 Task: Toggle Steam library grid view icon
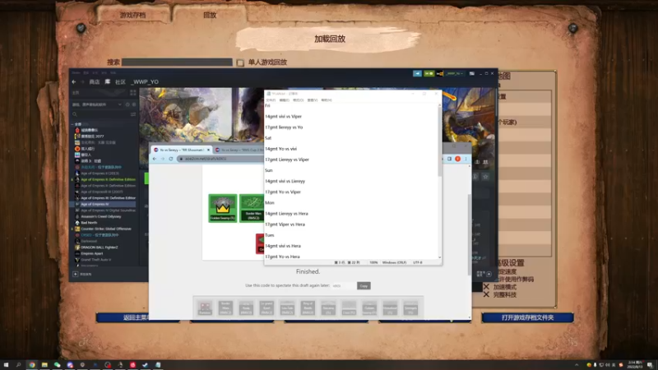pos(133,93)
